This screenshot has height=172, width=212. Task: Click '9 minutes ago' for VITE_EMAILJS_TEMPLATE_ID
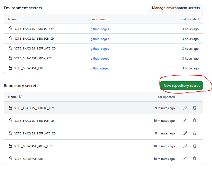[x=165, y=133]
